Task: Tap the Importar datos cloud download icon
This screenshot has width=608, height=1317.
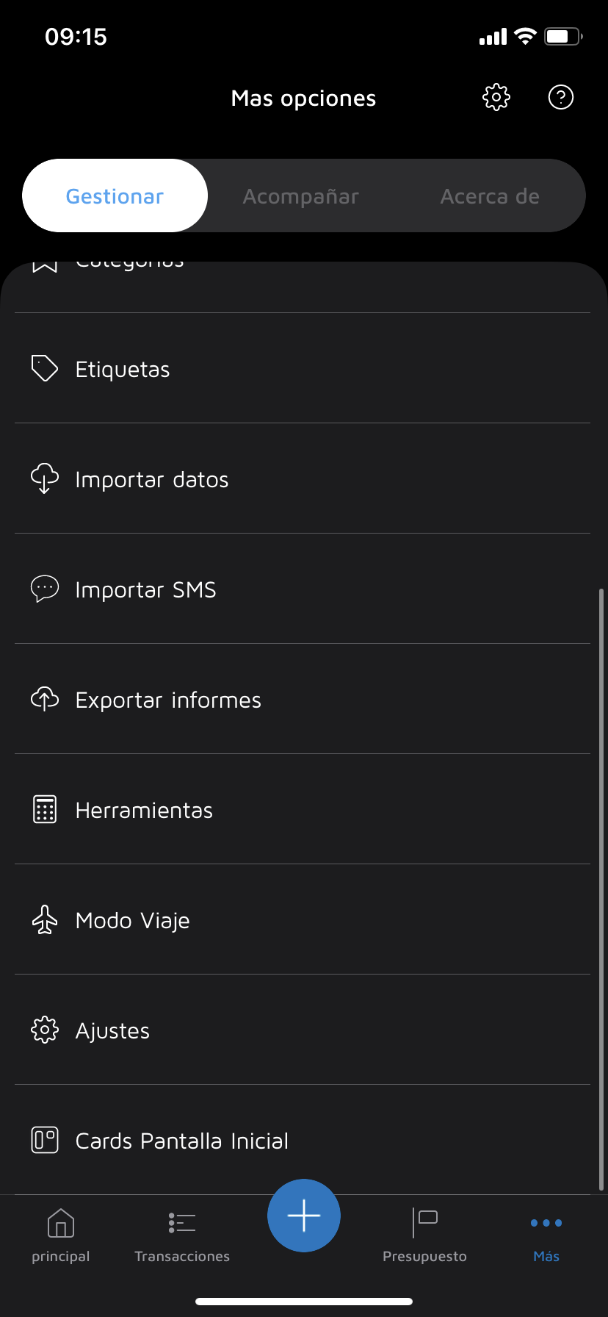Action: 44,478
